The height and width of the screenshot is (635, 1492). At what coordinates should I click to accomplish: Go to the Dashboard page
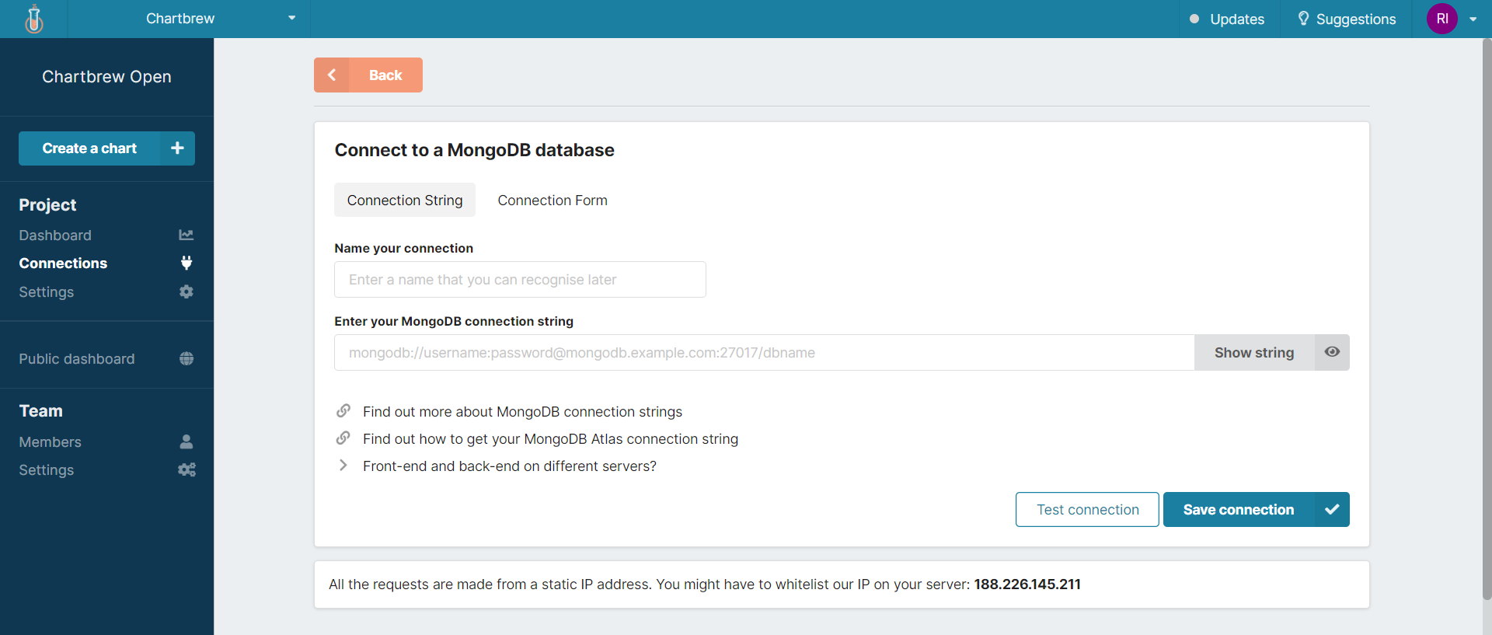click(55, 235)
